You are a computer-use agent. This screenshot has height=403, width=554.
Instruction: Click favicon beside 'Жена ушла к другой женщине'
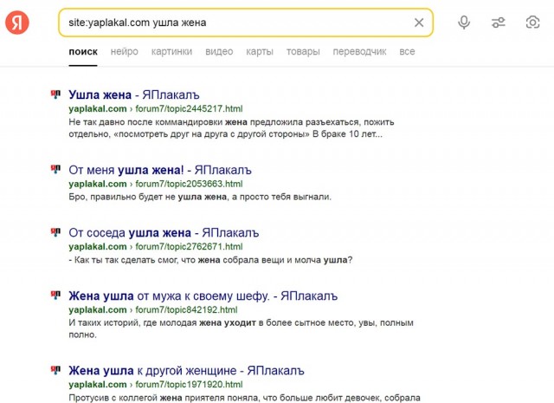(x=55, y=370)
